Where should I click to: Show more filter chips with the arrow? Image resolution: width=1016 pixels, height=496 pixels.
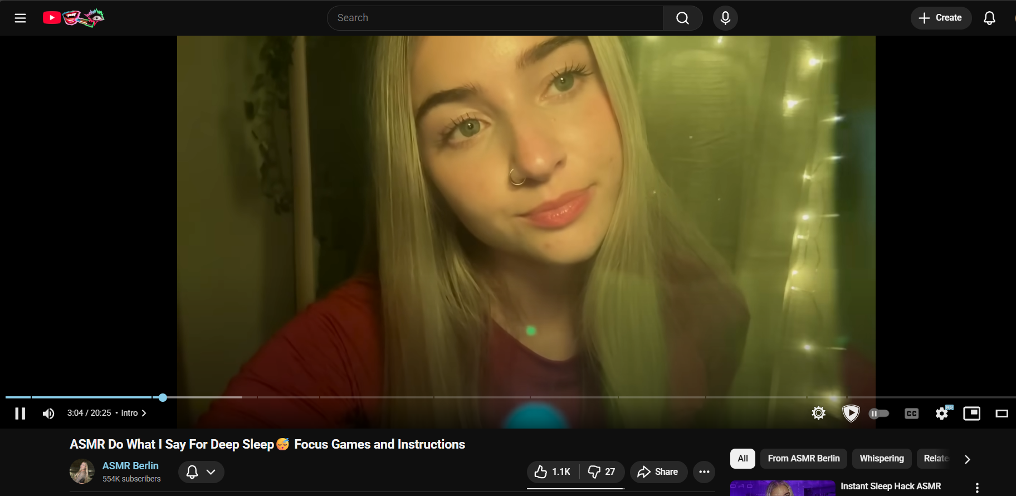click(967, 459)
